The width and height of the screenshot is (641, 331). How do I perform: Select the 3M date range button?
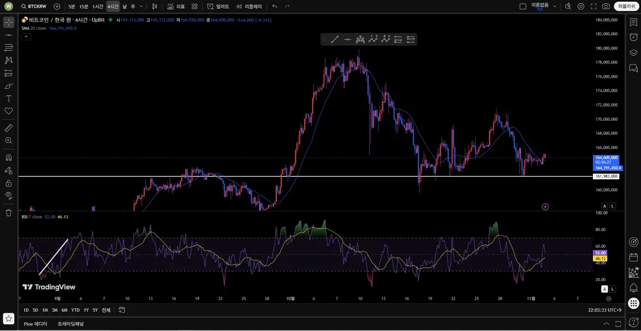coord(55,310)
